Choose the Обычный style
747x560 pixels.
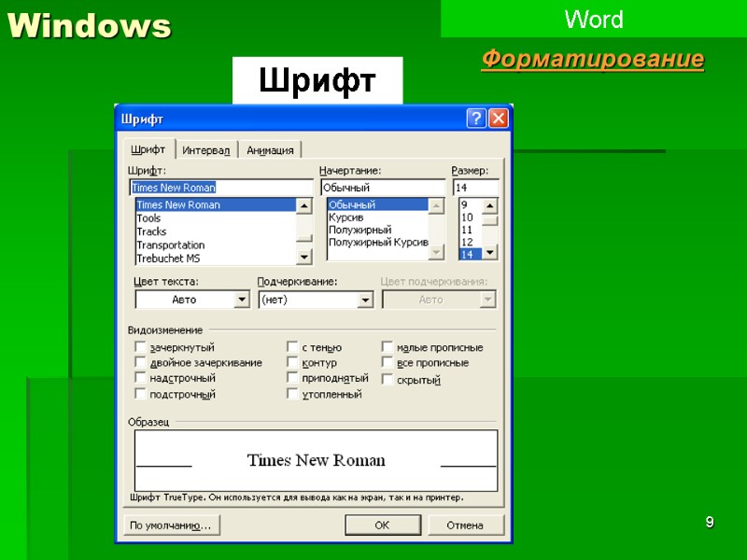(378, 204)
